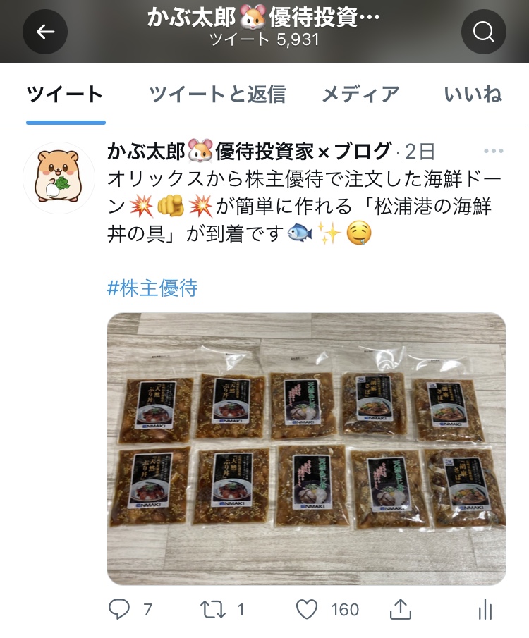This screenshot has width=529, height=638.
Task: Open the いいね tab
Action: 473,94
